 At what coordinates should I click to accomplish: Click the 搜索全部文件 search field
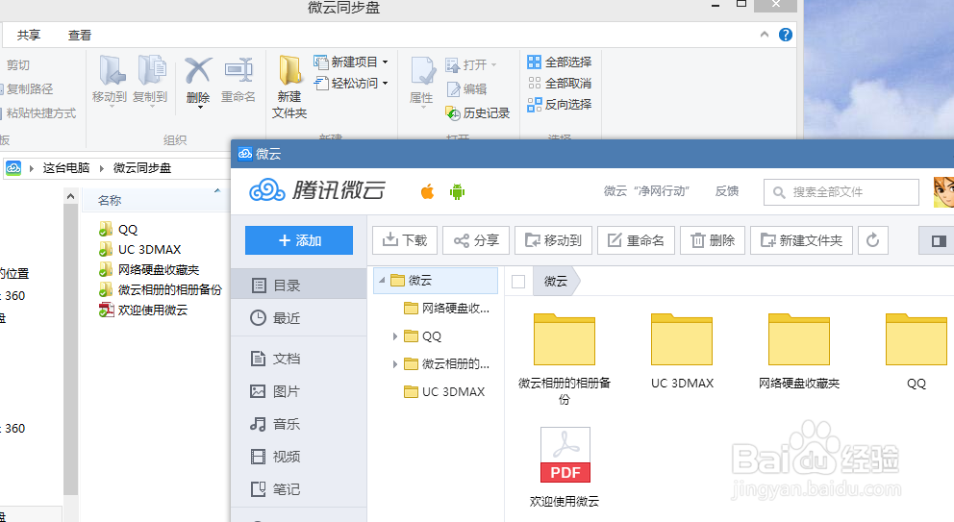(x=841, y=192)
